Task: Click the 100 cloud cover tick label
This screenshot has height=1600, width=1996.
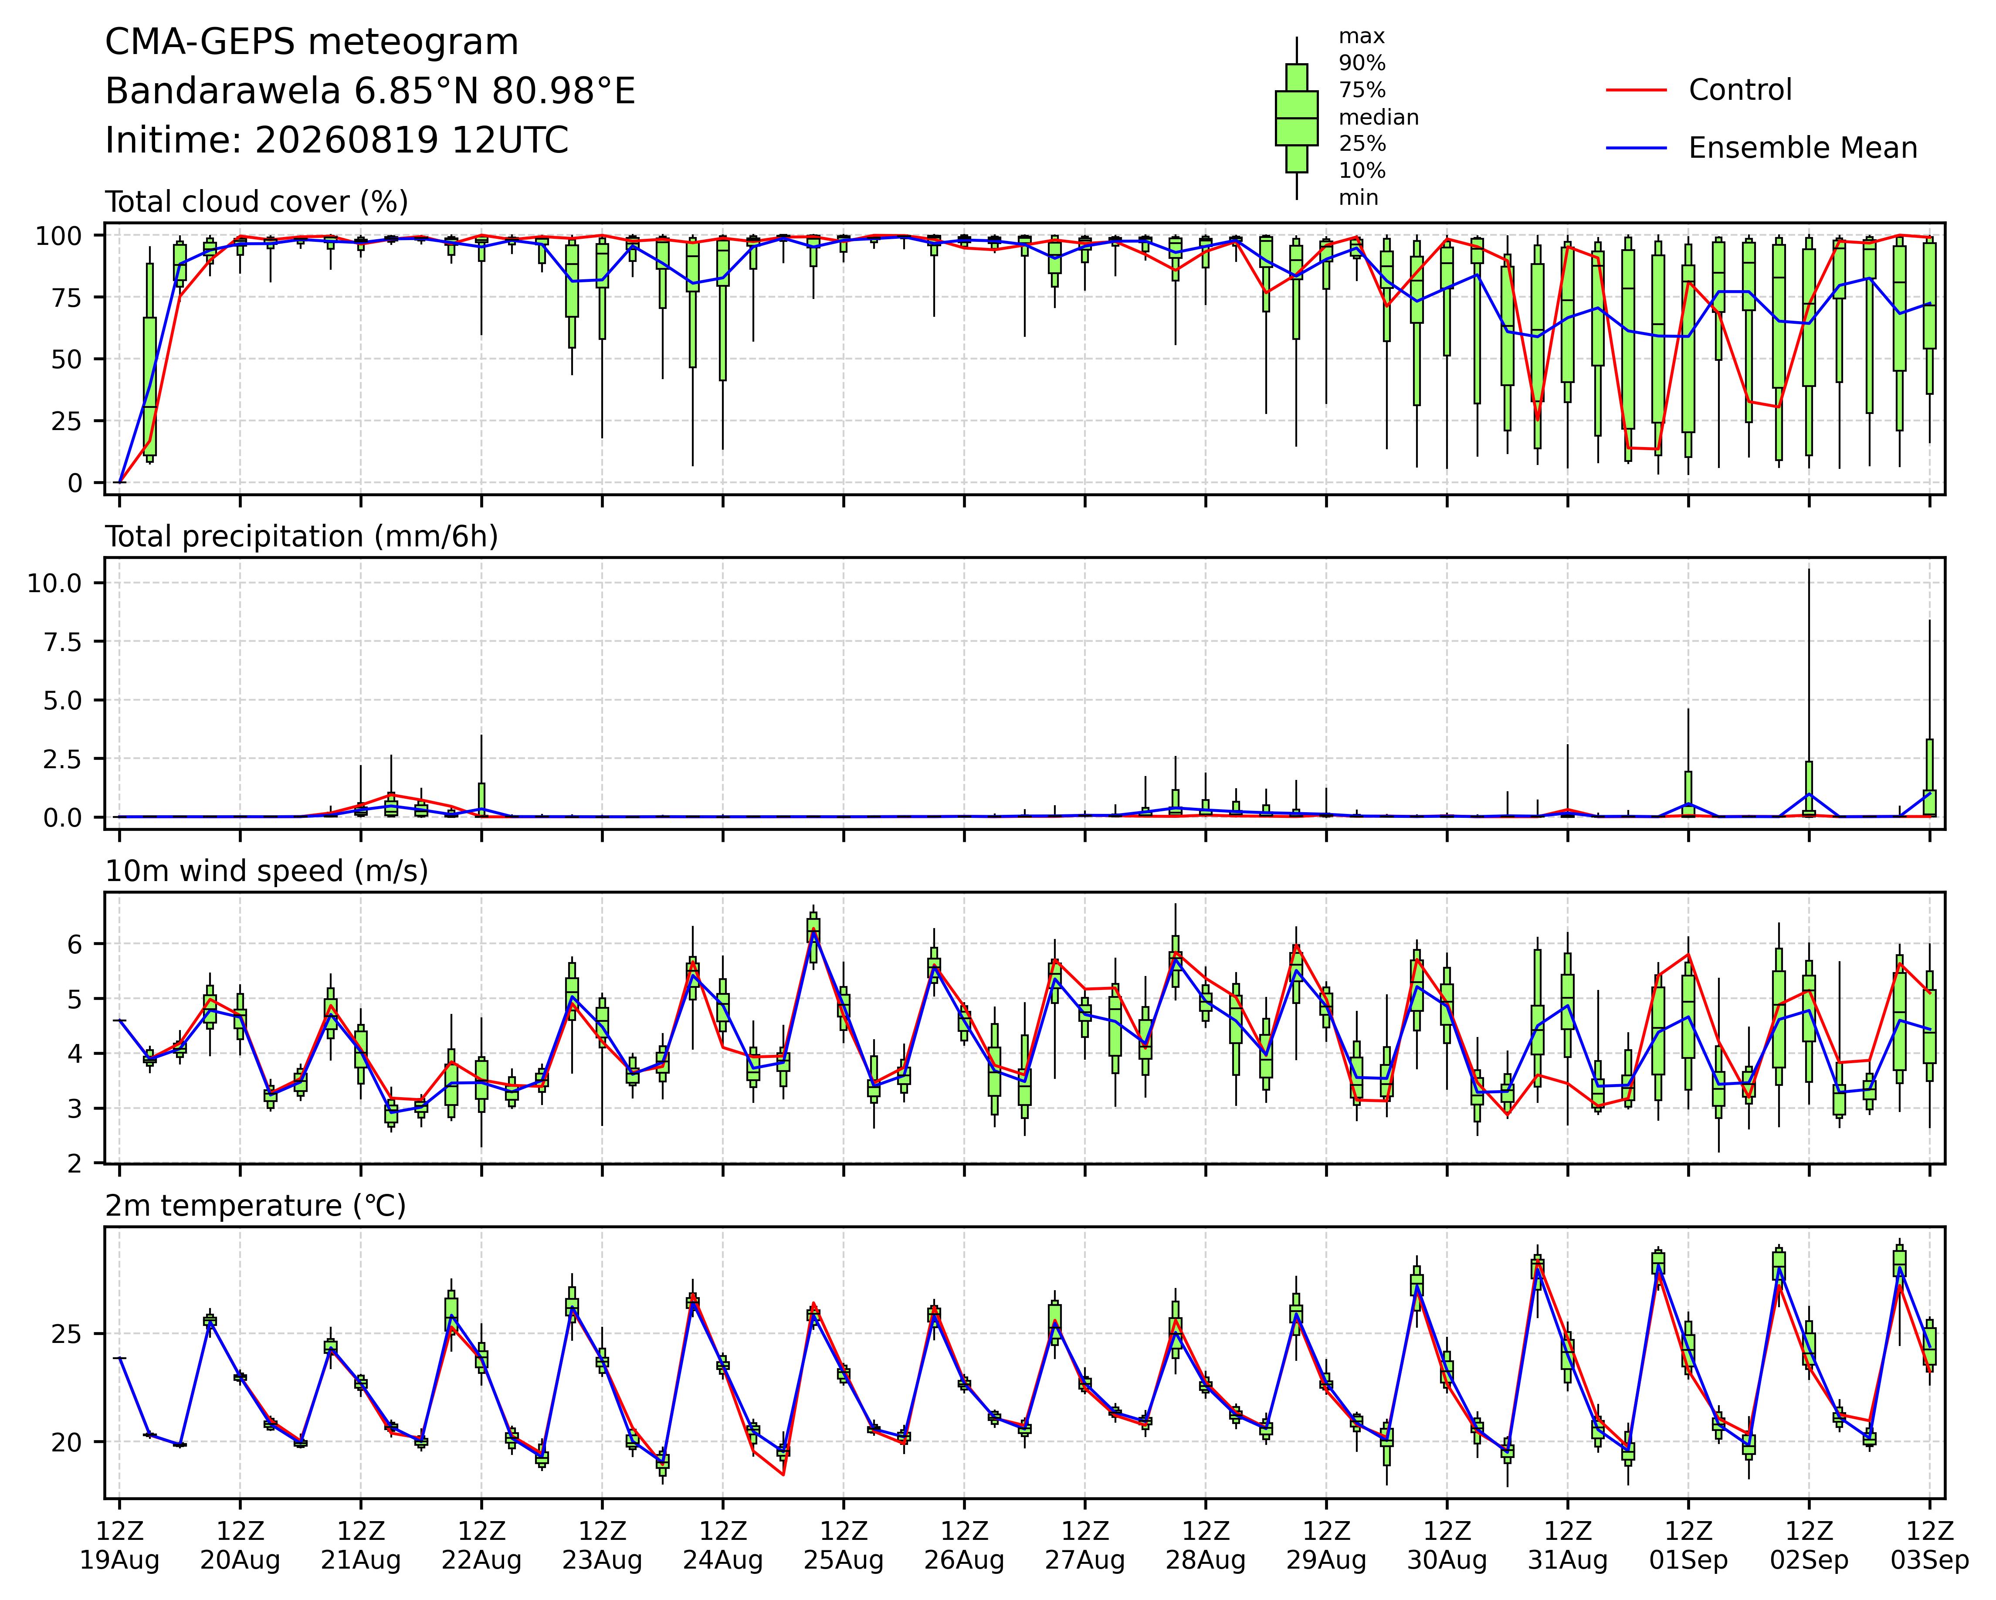Action: click(x=58, y=236)
